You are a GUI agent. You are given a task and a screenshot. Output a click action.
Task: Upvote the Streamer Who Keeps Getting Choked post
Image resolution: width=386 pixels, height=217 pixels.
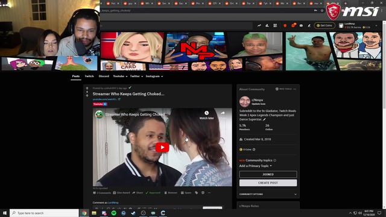[x=87, y=88]
